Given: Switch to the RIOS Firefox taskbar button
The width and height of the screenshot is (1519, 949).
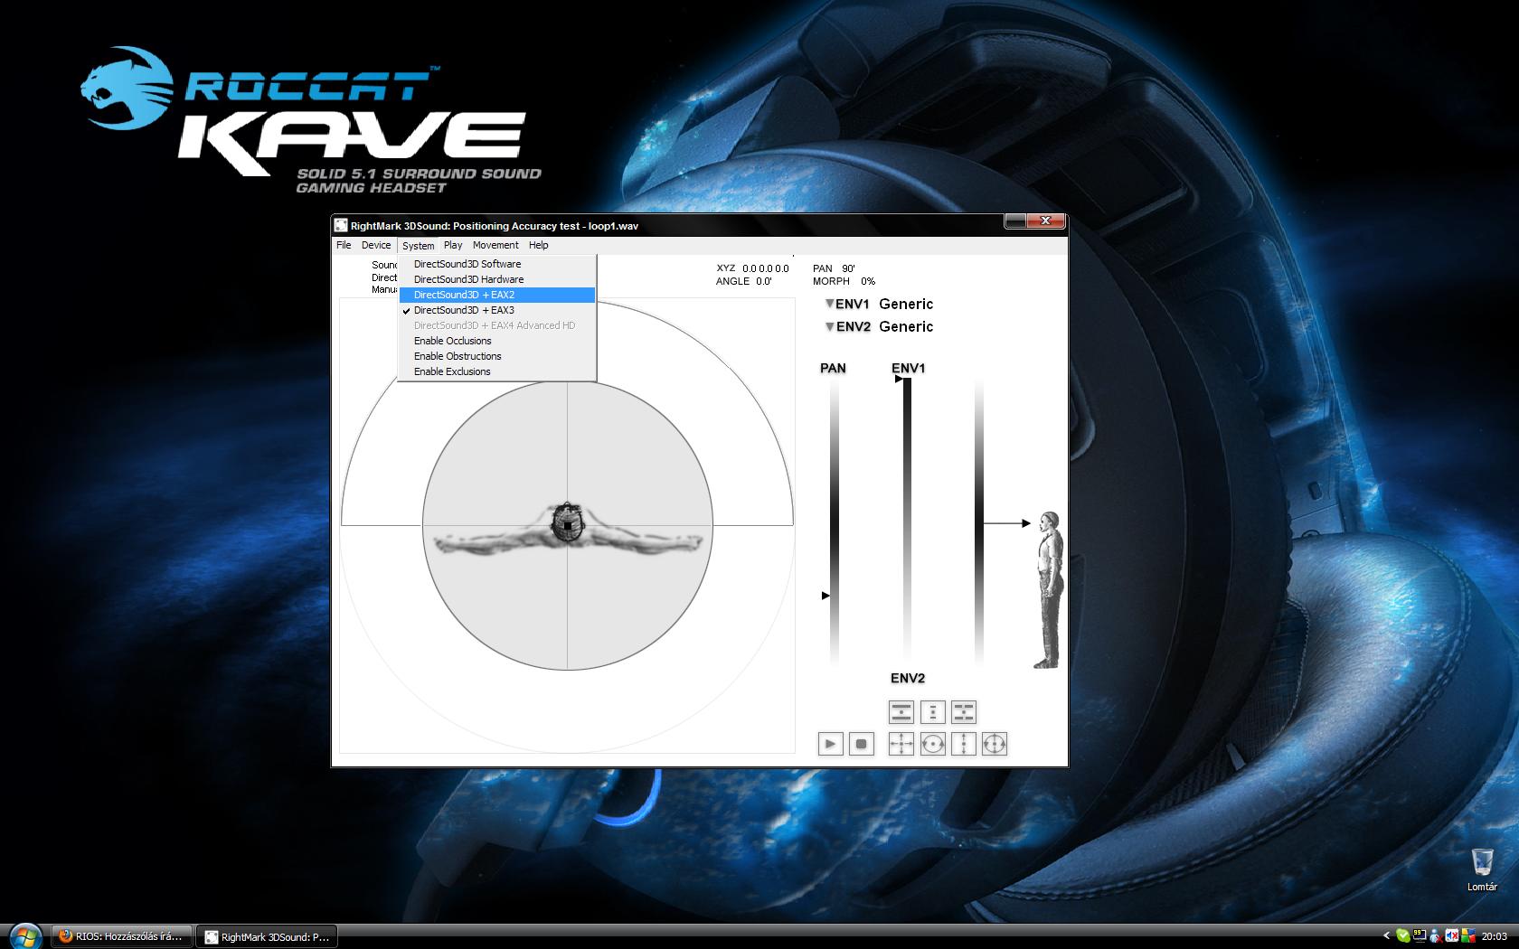Looking at the screenshot, I should (122, 936).
